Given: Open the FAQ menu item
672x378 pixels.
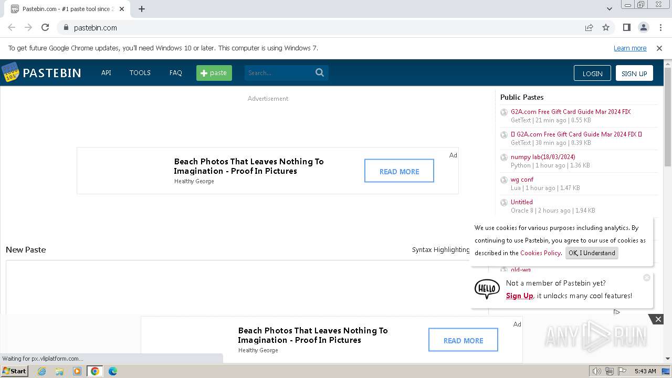Looking at the screenshot, I should coord(176,72).
